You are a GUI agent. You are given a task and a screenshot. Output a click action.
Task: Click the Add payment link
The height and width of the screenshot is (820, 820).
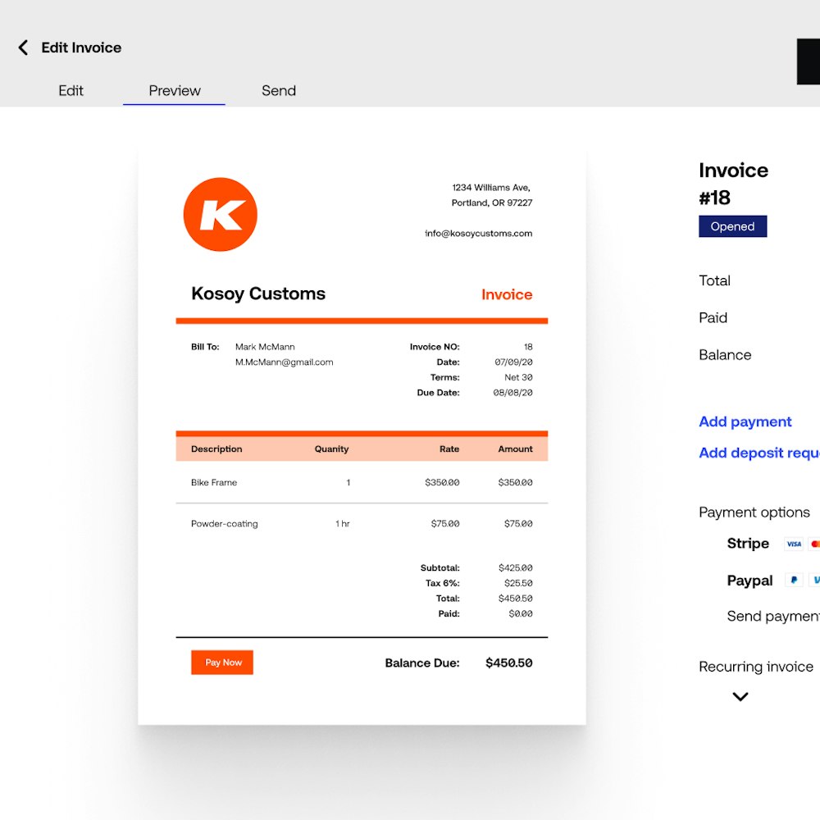pyautogui.click(x=745, y=421)
